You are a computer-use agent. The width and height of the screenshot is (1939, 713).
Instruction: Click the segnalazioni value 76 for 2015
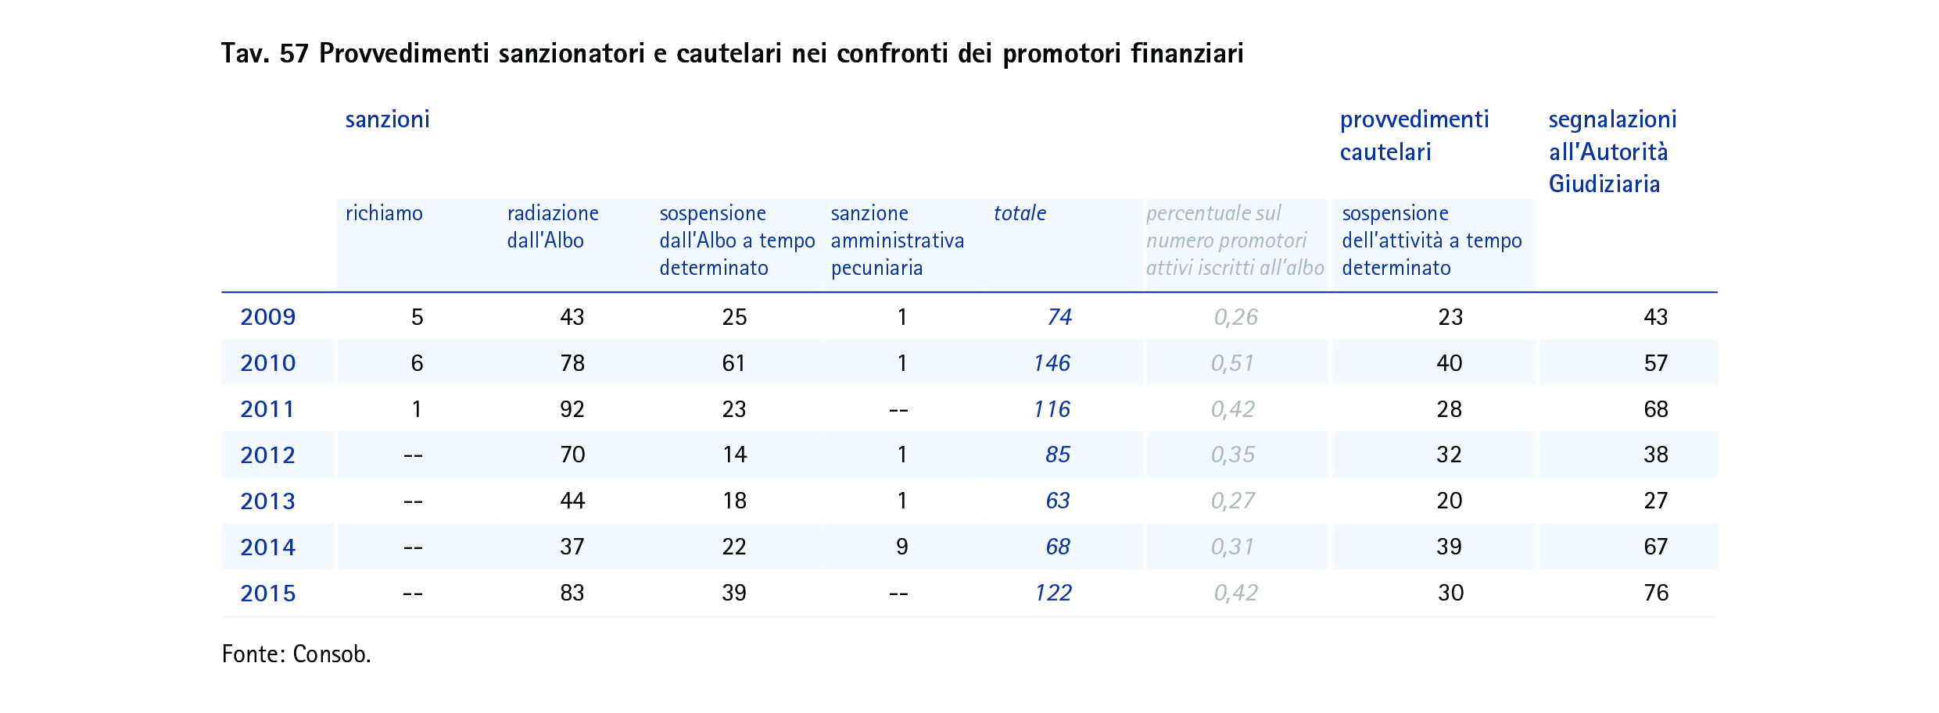[x=1655, y=593]
